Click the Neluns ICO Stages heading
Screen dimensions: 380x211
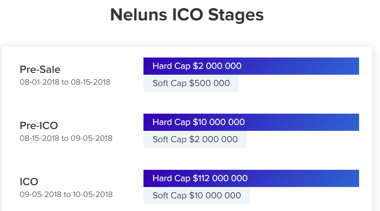click(187, 15)
